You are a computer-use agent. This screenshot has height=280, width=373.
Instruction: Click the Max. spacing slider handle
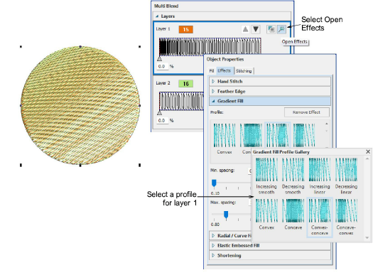click(226, 215)
